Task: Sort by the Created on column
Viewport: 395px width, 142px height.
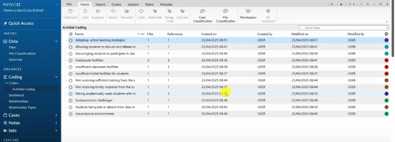Action: coord(209,34)
